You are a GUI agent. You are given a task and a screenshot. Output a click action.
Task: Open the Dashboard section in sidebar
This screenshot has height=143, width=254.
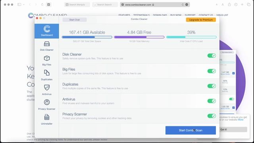pos(47,31)
